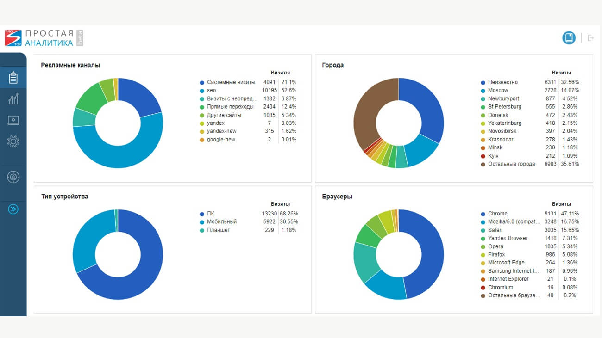Click the user profile target sidebar icon
The height and width of the screenshot is (338, 602).
[13, 177]
